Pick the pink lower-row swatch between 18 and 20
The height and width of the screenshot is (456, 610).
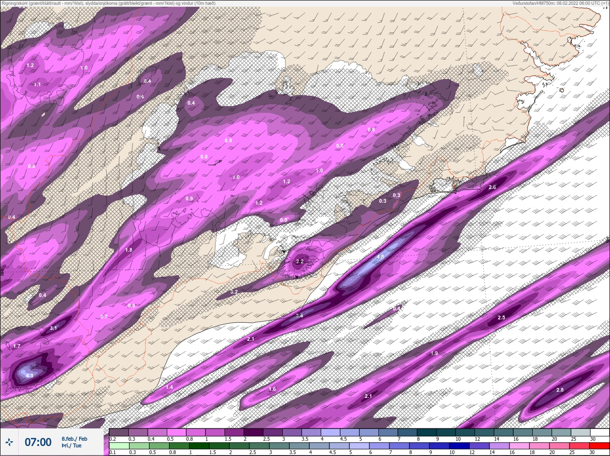539,446
